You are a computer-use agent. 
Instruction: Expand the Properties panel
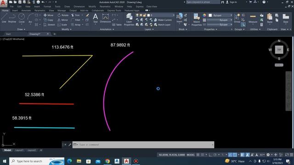[210, 29]
